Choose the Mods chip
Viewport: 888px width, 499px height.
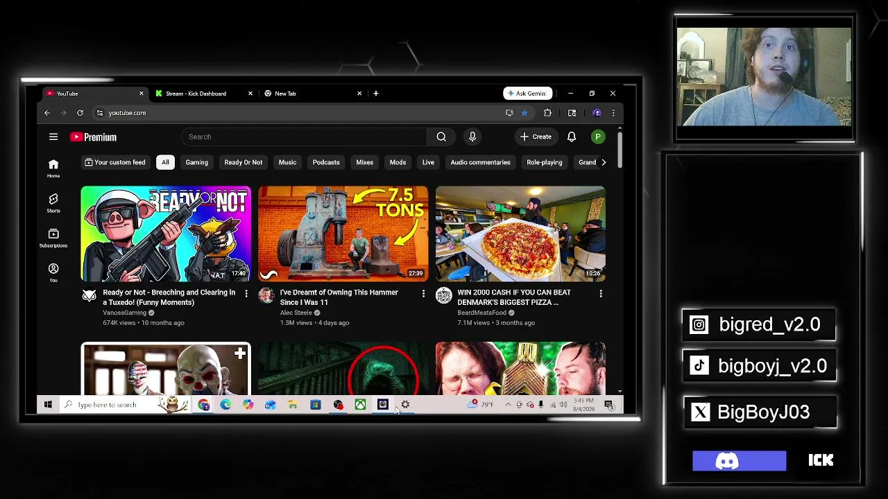tap(398, 162)
